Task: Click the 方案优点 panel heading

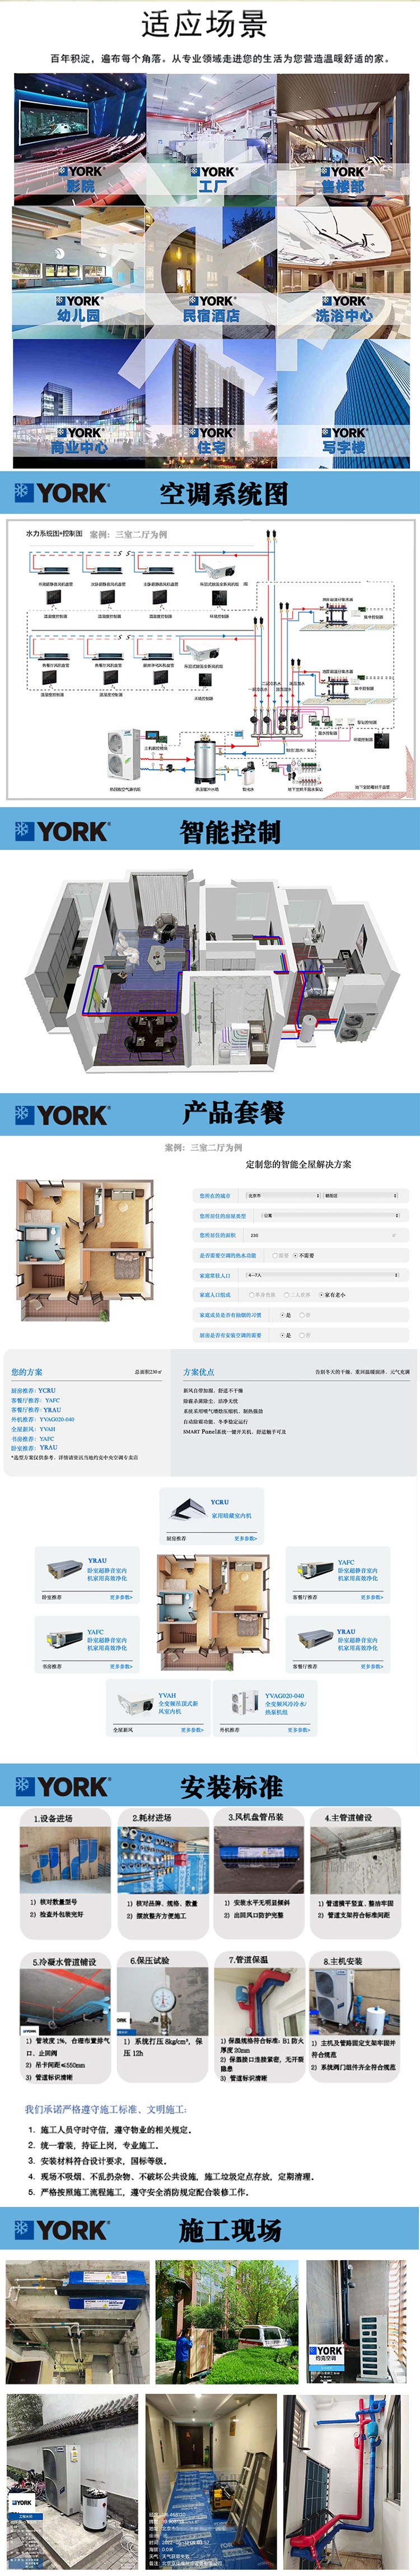Action: pos(198,1372)
